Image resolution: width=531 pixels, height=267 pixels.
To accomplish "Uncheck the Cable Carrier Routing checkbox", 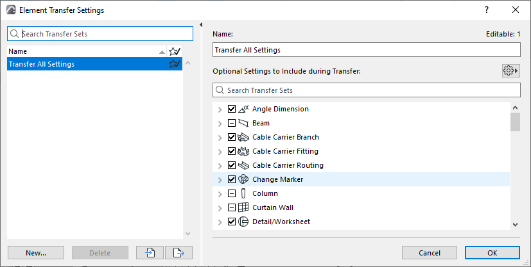I will tap(232, 165).
